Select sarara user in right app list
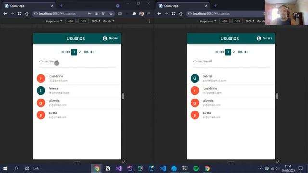Viewport: 308px width, 173px height. 231,115
